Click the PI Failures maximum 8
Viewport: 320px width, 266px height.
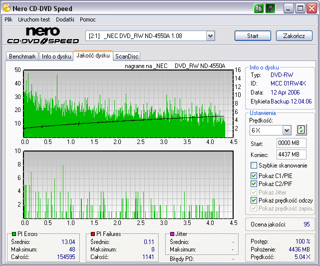click(x=153, y=249)
